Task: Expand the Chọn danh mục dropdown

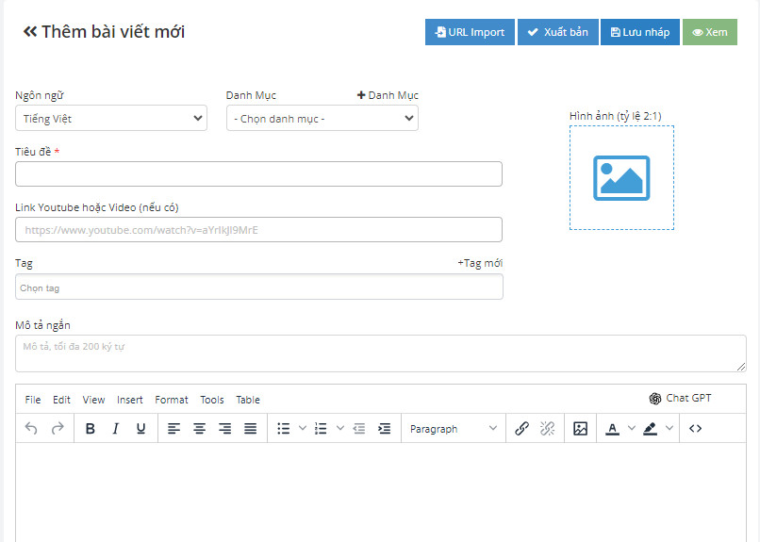Action: coord(322,119)
